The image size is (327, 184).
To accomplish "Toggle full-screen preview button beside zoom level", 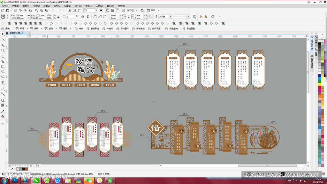I will coord(101,11).
